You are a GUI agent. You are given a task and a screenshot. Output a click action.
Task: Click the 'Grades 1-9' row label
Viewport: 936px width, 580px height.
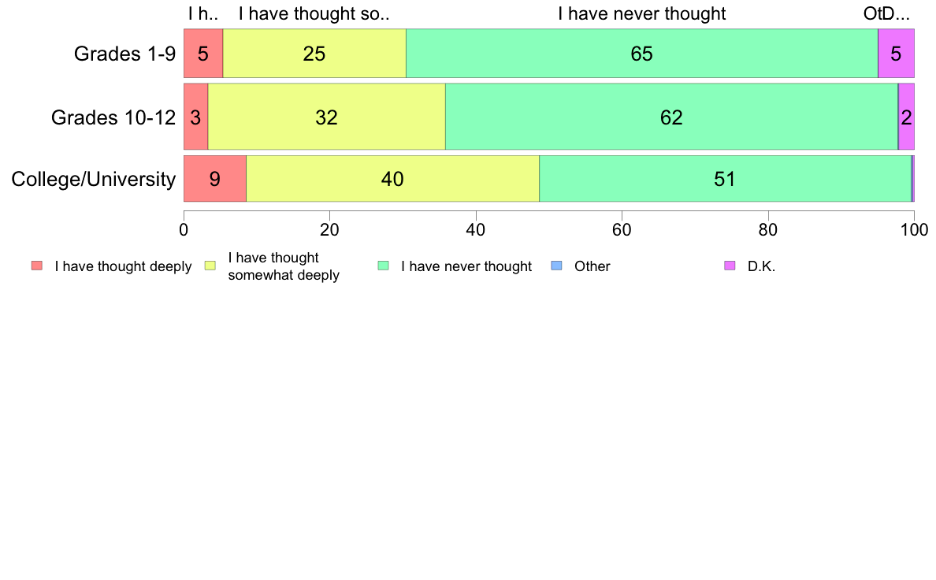coord(124,54)
